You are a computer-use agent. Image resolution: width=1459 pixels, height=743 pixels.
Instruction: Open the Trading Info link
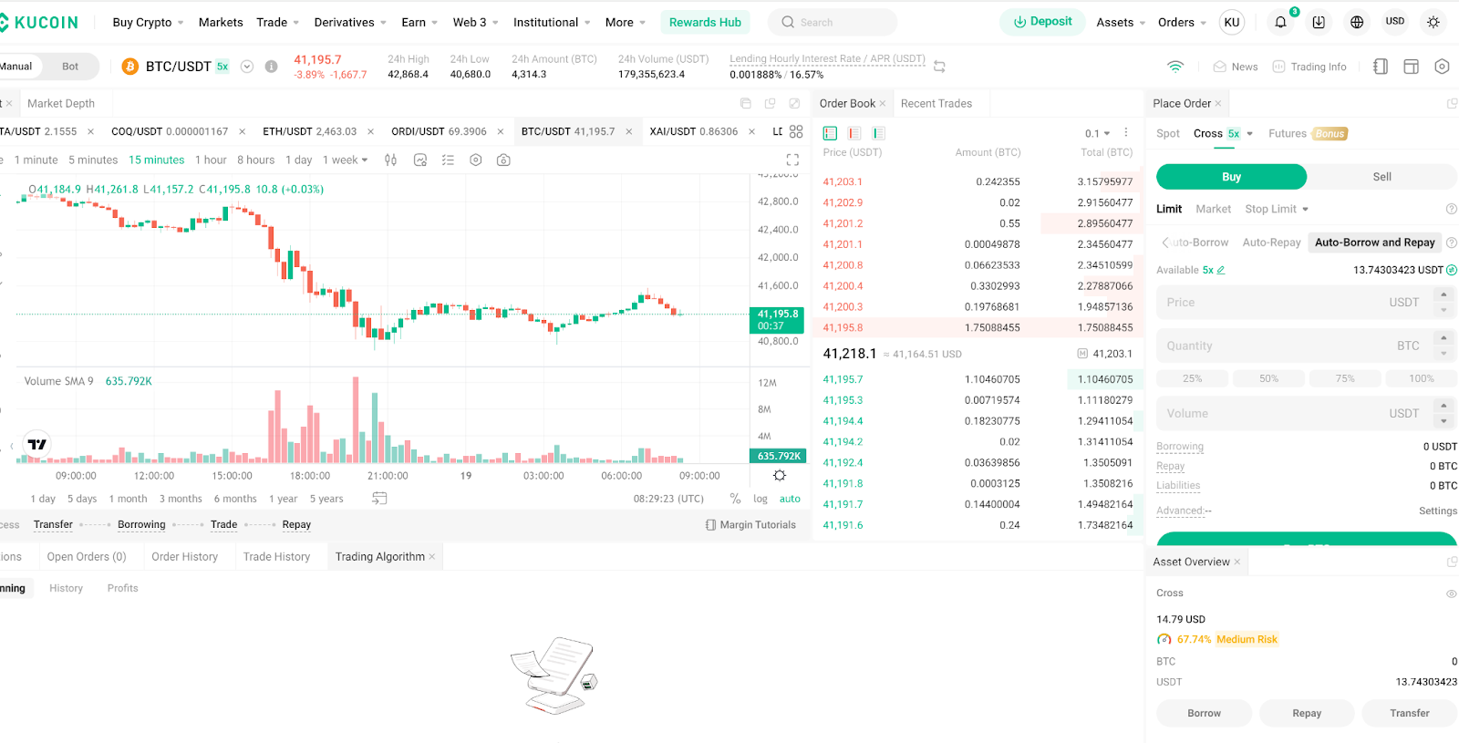coord(1309,67)
